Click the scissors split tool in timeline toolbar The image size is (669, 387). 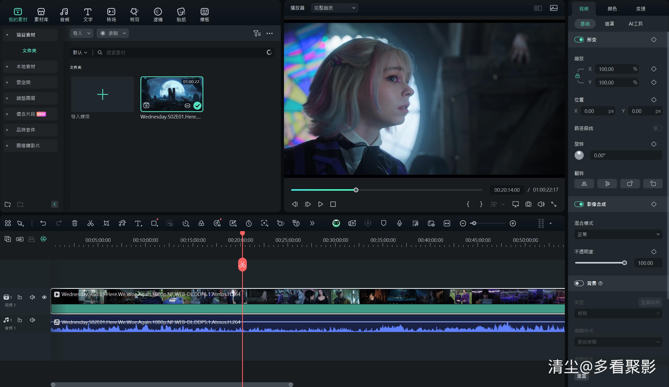coord(90,223)
